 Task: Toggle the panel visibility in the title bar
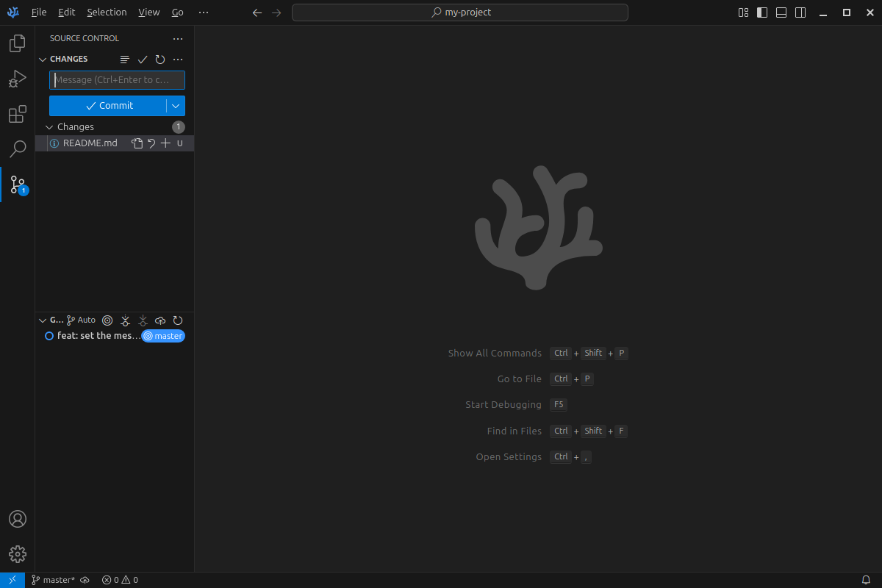781,12
